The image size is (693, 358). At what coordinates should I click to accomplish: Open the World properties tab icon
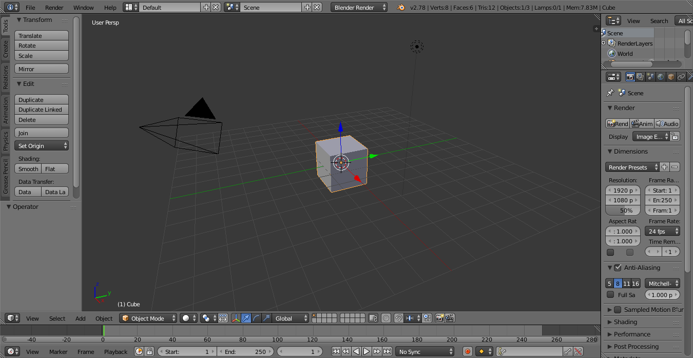coord(661,77)
